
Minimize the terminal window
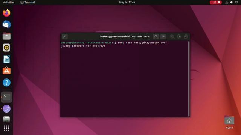[172, 37]
